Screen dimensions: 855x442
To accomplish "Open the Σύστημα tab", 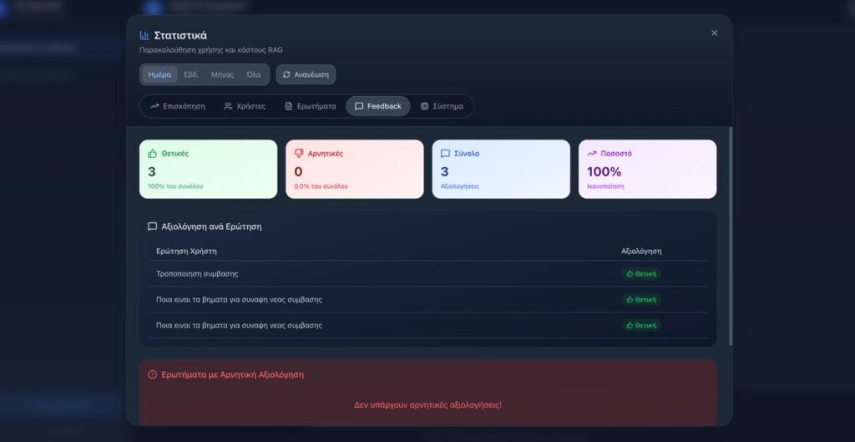I will (442, 106).
